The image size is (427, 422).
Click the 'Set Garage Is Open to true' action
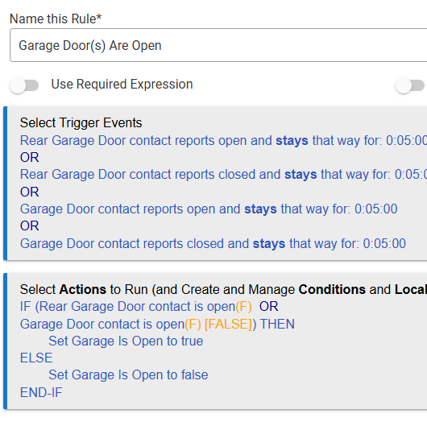(126, 341)
